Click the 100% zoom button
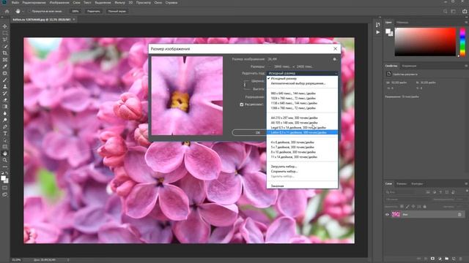This screenshot has width=469, height=263. (75, 12)
